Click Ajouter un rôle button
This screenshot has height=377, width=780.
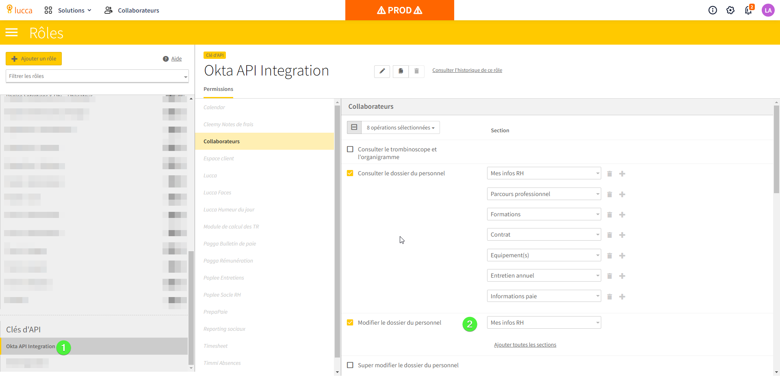click(x=34, y=59)
